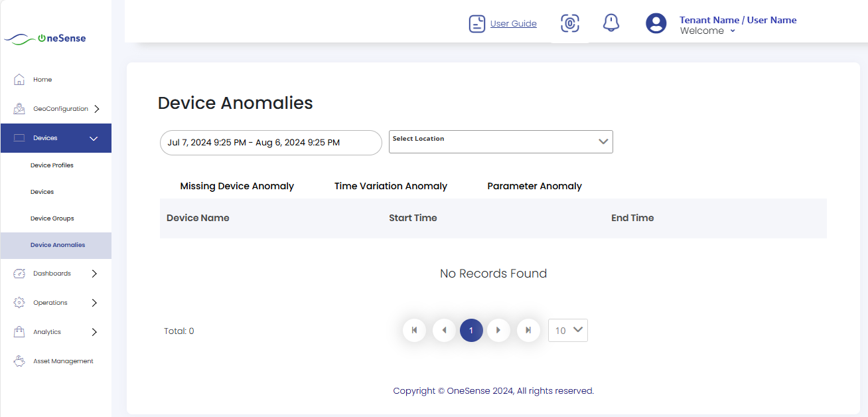
Task: Click the Analytics sidebar icon
Action: click(18, 331)
